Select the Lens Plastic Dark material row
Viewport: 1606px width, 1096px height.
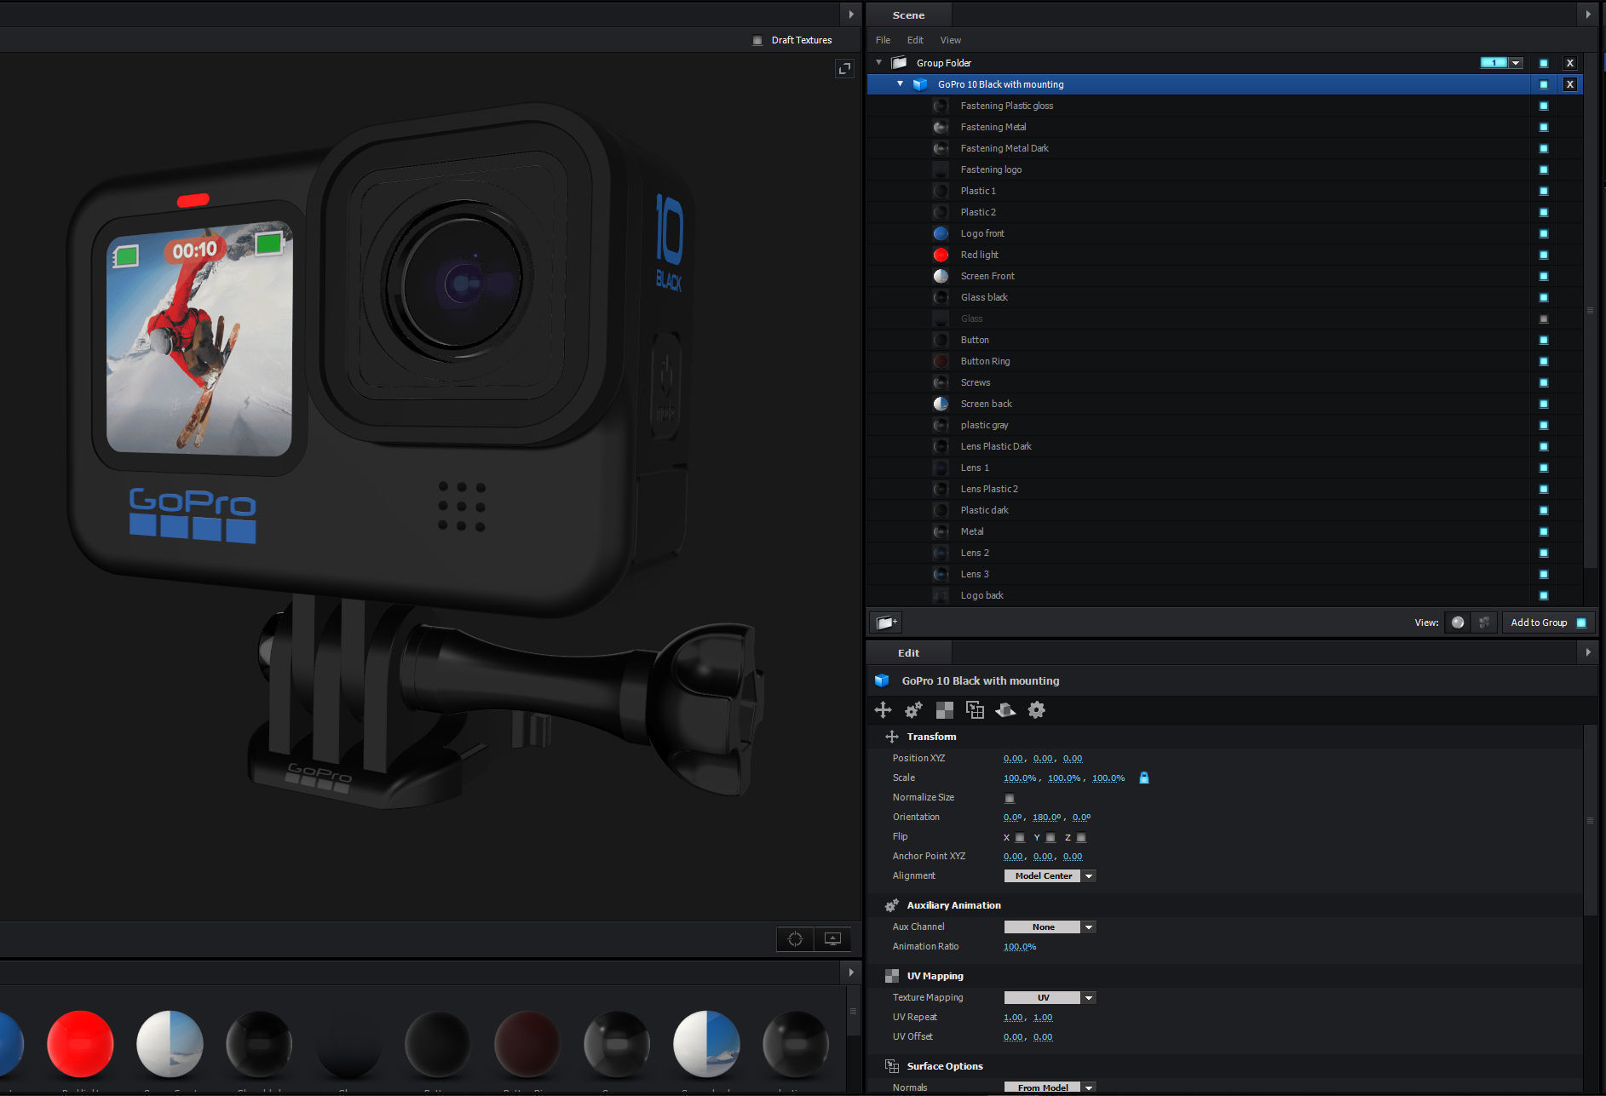[x=1224, y=446]
